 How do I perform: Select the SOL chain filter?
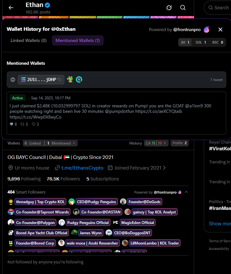pyautogui.click(x=201, y=43)
